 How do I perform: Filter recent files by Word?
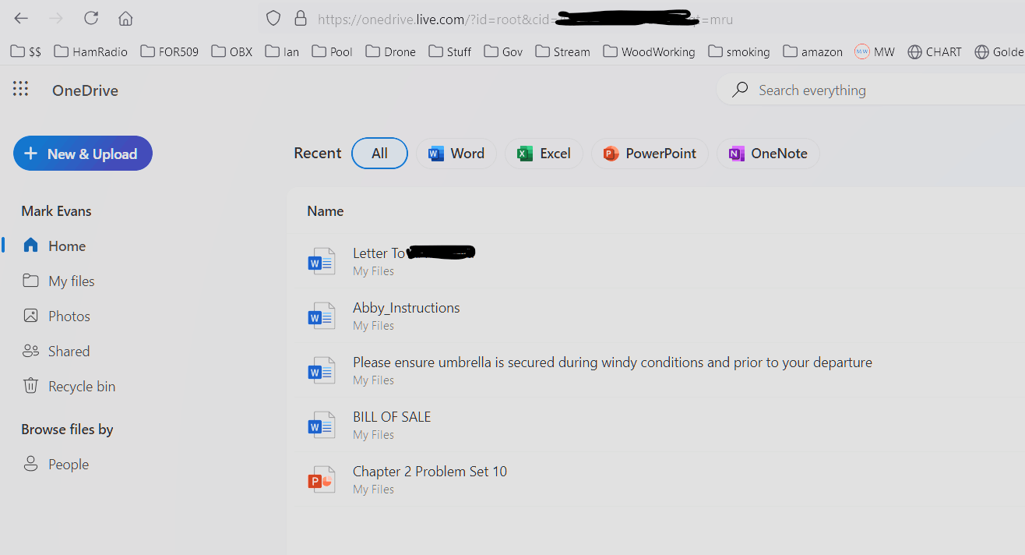tap(456, 154)
